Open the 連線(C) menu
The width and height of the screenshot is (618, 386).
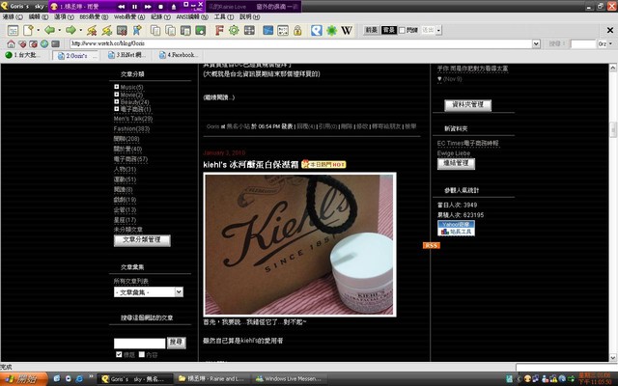point(13,17)
